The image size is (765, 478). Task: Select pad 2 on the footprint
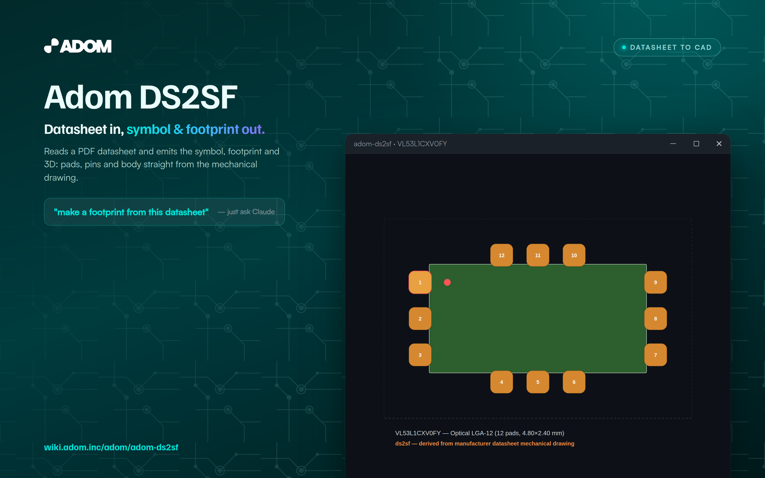tap(420, 319)
